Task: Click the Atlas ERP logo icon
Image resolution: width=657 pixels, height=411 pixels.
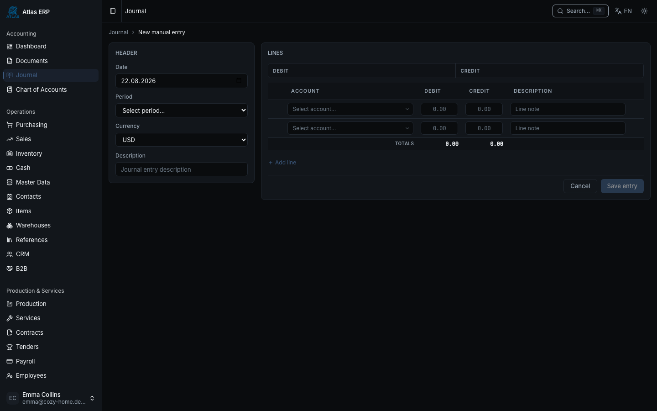Action: pyautogui.click(x=13, y=12)
